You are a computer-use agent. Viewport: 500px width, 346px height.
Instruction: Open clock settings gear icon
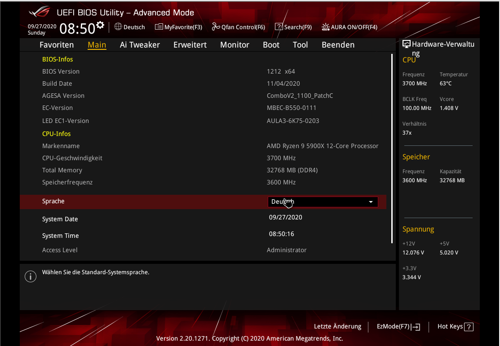(x=100, y=25)
